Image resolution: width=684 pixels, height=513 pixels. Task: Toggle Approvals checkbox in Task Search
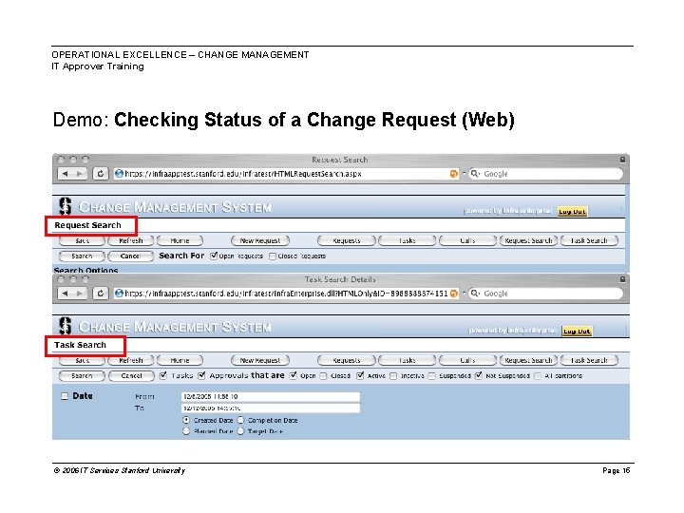[x=201, y=375]
